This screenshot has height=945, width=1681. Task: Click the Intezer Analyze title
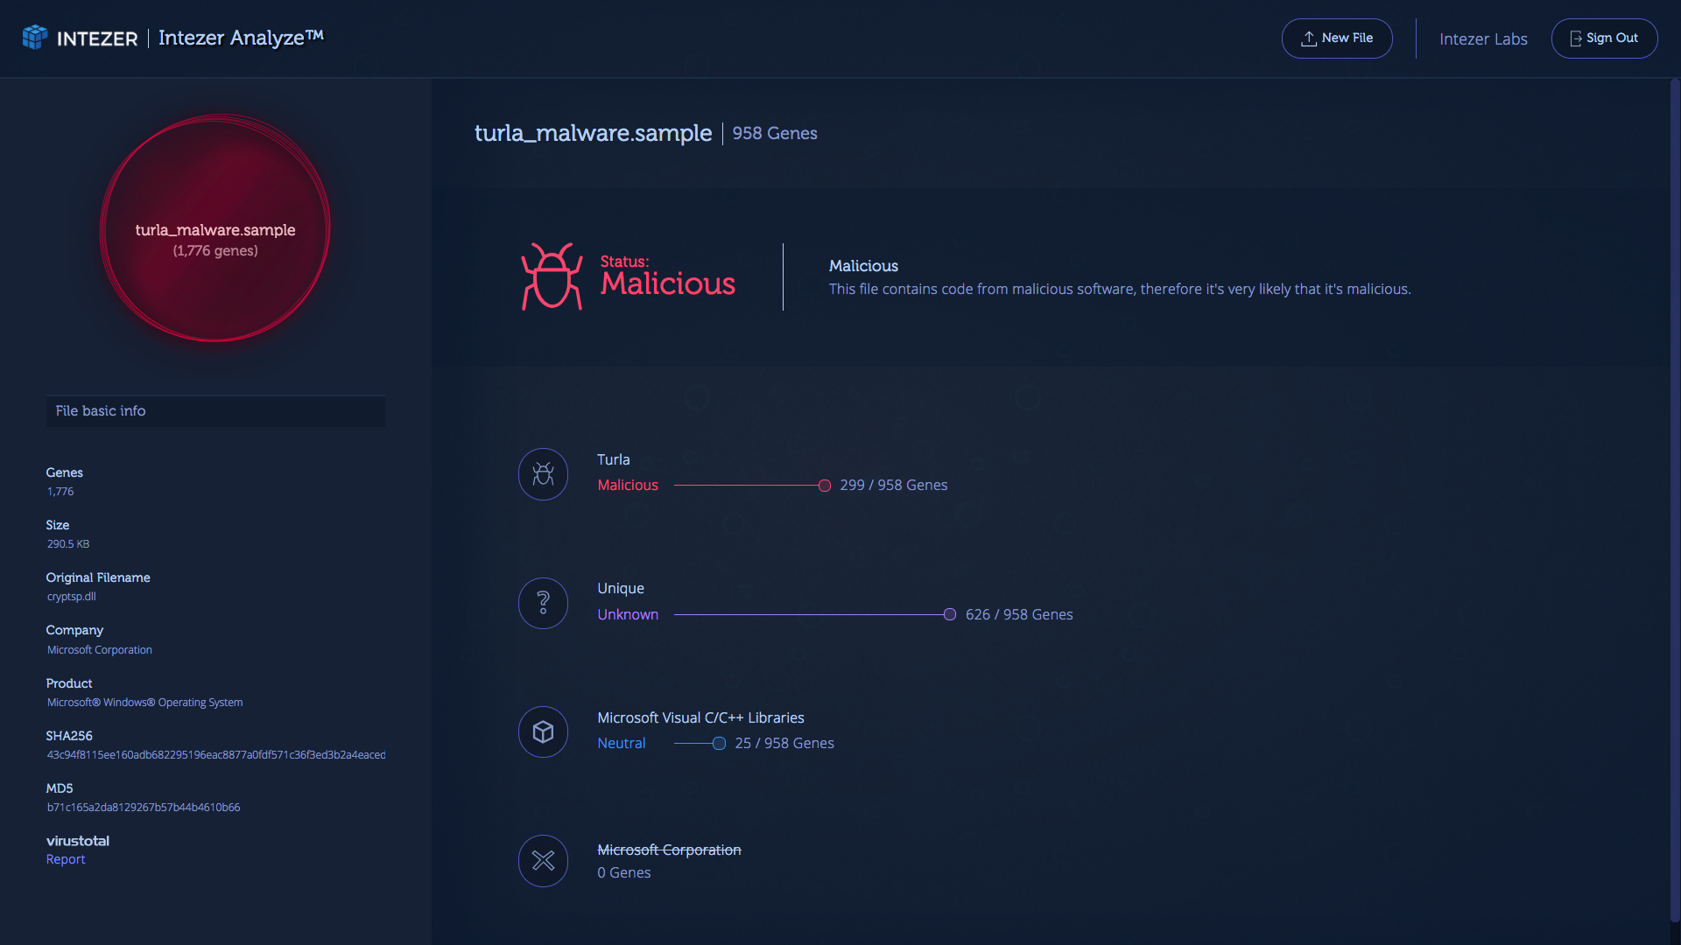click(x=241, y=38)
